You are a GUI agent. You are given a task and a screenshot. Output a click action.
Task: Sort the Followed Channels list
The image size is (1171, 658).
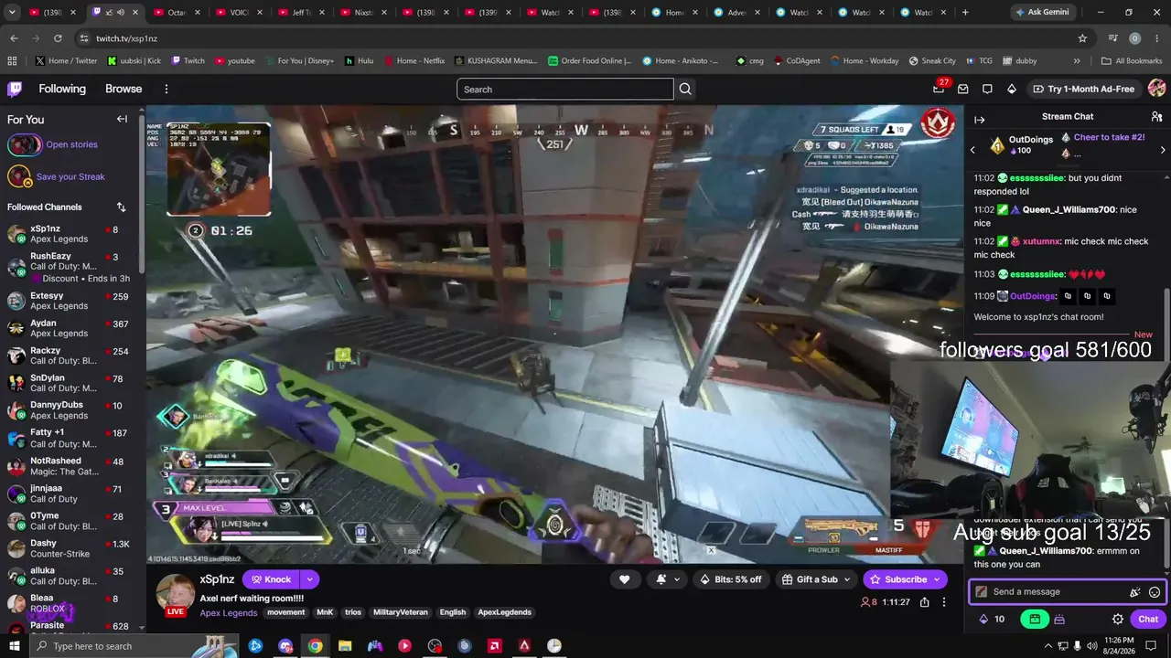[121, 207]
